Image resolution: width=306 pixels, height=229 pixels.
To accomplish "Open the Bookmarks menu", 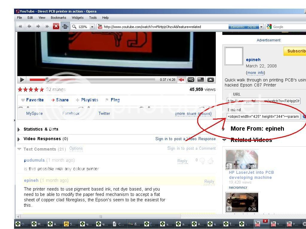I will pos(58,18).
